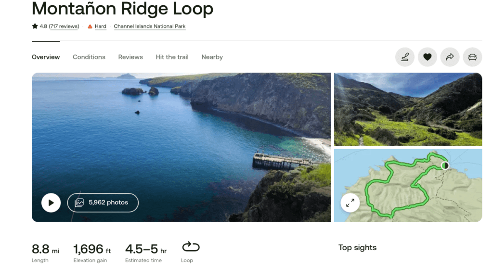493x265 pixels.
Task: Switch to the Conditions tab
Action: pyautogui.click(x=89, y=57)
